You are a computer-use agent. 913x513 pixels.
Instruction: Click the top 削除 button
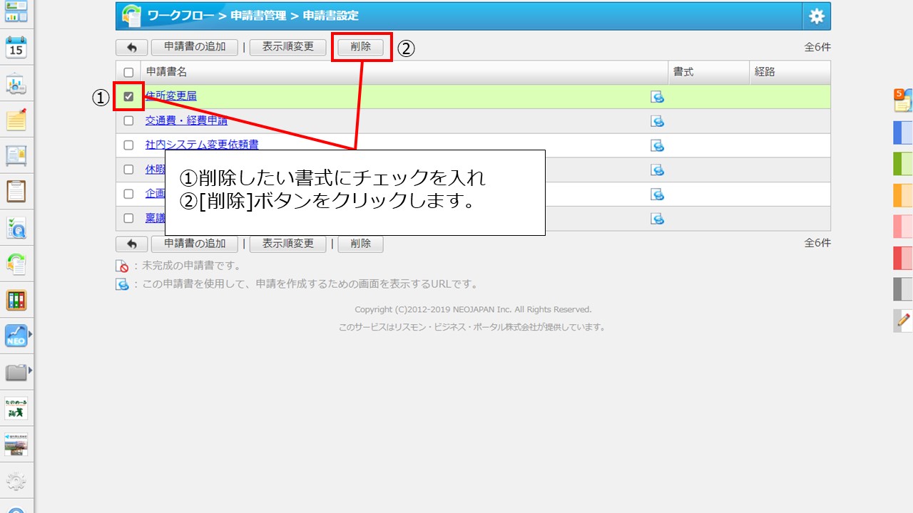coord(360,47)
